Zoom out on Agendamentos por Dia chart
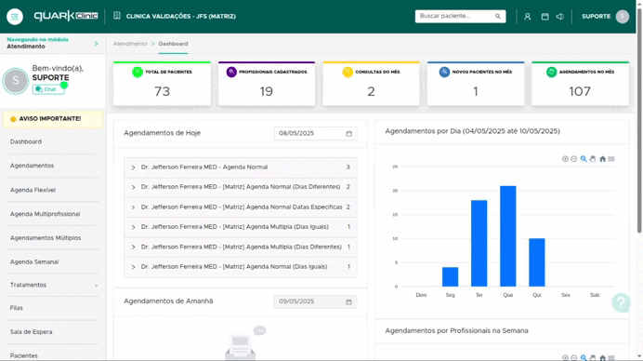Viewport: 643px width, 361px height. [573, 159]
